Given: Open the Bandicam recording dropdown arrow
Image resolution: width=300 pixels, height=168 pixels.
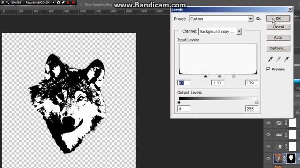Looking at the screenshot, I should (x=53, y=2).
